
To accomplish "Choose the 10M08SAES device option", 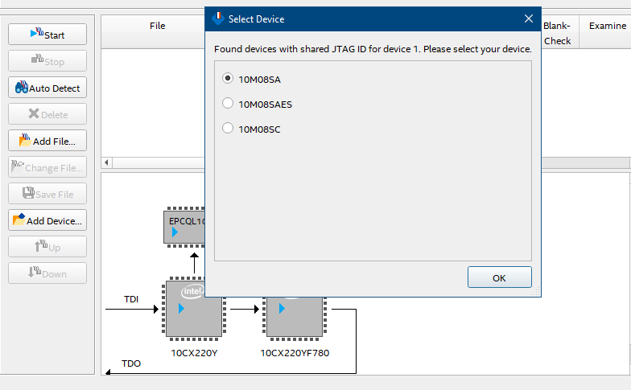I will point(228,104).
